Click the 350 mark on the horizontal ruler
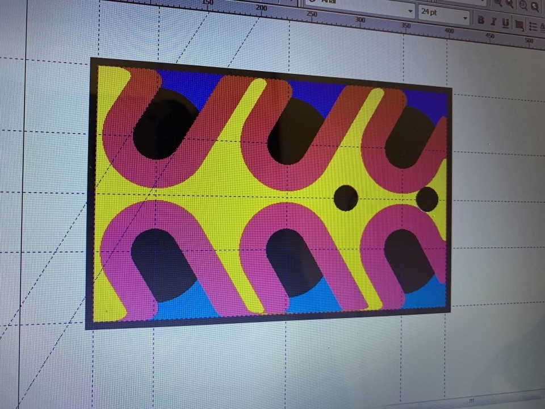 coord(405,26)
